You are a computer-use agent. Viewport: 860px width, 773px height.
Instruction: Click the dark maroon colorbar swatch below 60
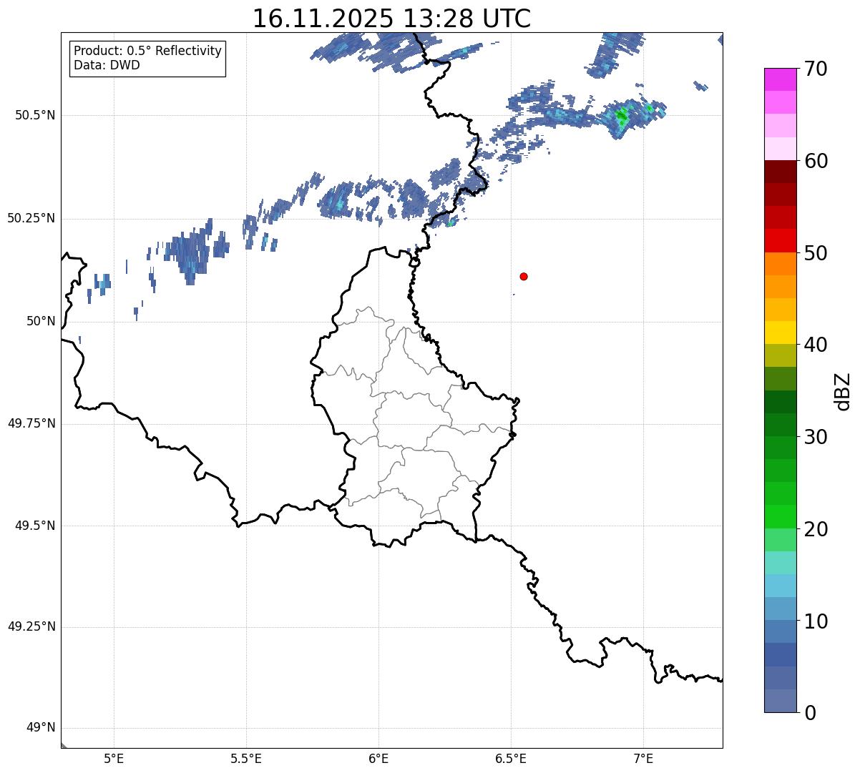781,172
